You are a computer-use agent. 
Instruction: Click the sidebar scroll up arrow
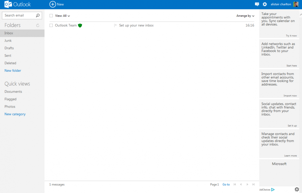click(x=301, y=15)
